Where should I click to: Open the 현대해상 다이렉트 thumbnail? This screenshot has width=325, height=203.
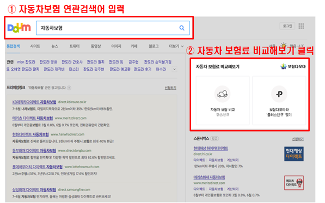point(294,154)
